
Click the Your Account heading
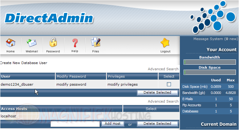[x=222, y=50]
